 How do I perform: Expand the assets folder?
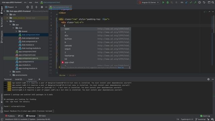point(10,72)
